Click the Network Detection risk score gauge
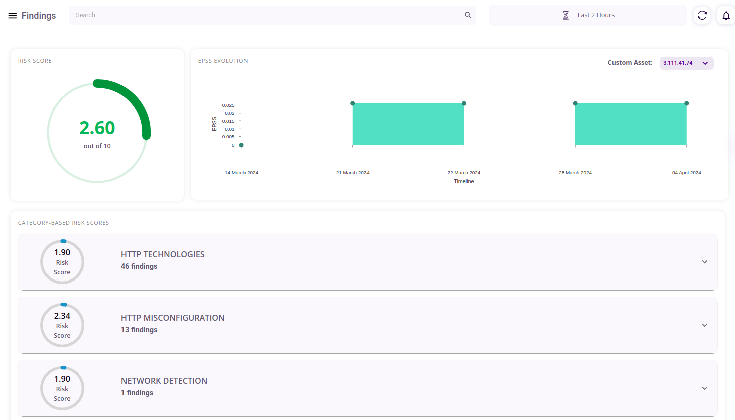 (62, 388)
